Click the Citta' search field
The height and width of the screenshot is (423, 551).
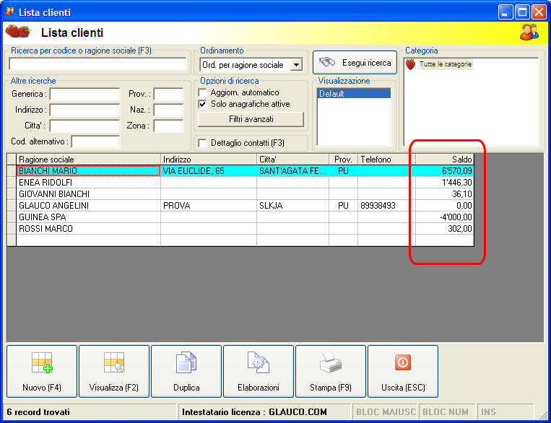(x=84, y=126)
